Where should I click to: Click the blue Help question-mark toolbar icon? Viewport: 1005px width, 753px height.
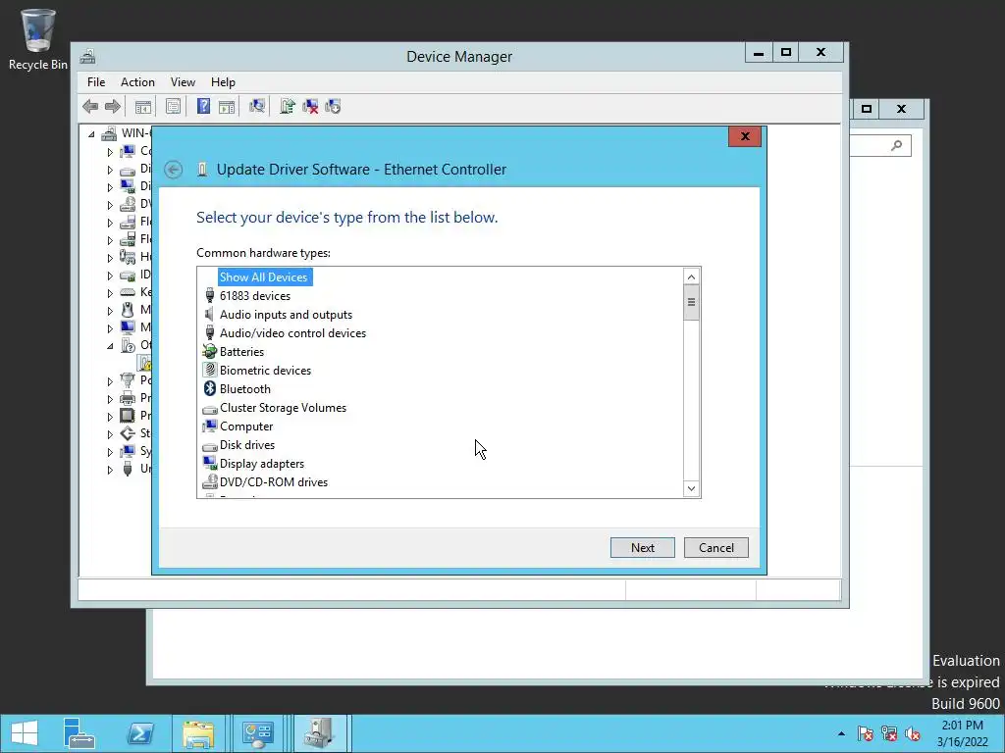pos(203,106)
